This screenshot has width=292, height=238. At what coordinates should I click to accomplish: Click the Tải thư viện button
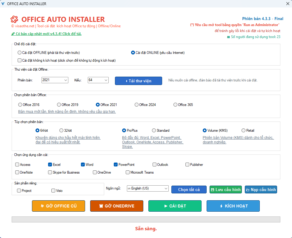coord(138,81)
